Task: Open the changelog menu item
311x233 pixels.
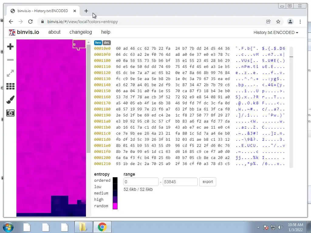Action: (x=80, y=32)
